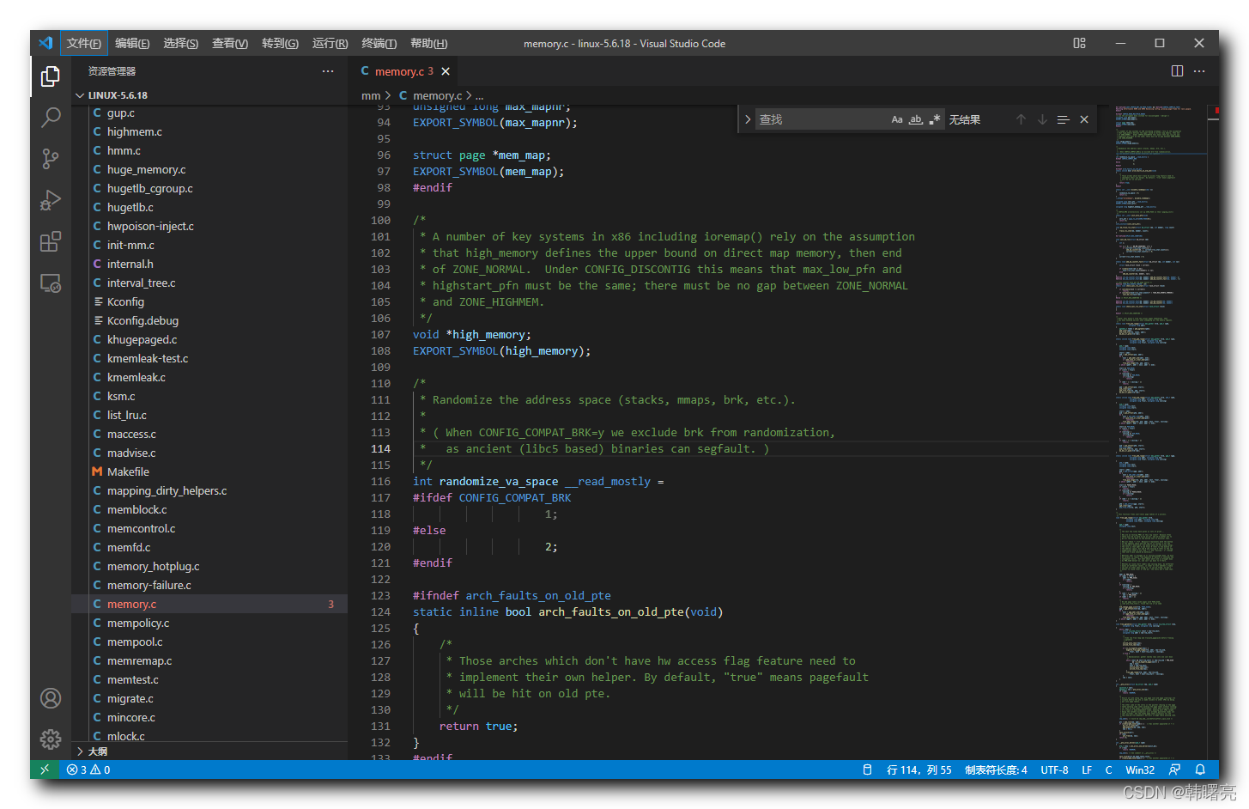The image size is (1249, 809).
Task: Go to next match arrow in find
Action: click(x=1042, y=119)
